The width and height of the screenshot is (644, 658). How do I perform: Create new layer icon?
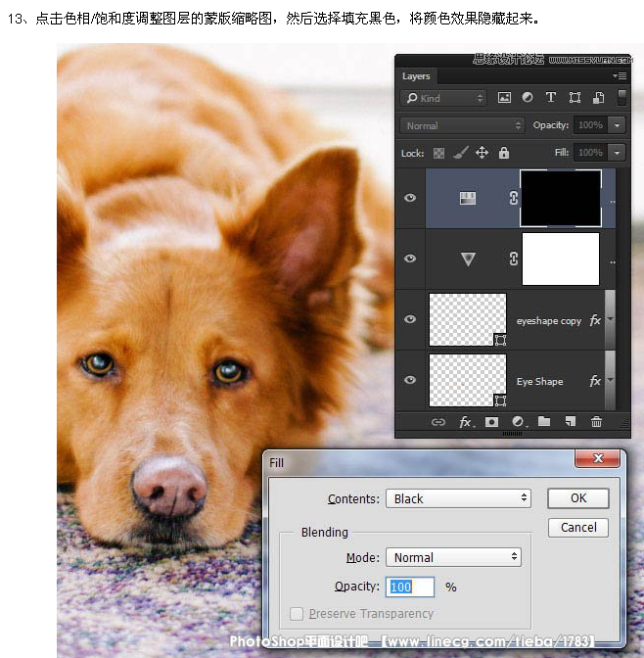coord(571,421)
